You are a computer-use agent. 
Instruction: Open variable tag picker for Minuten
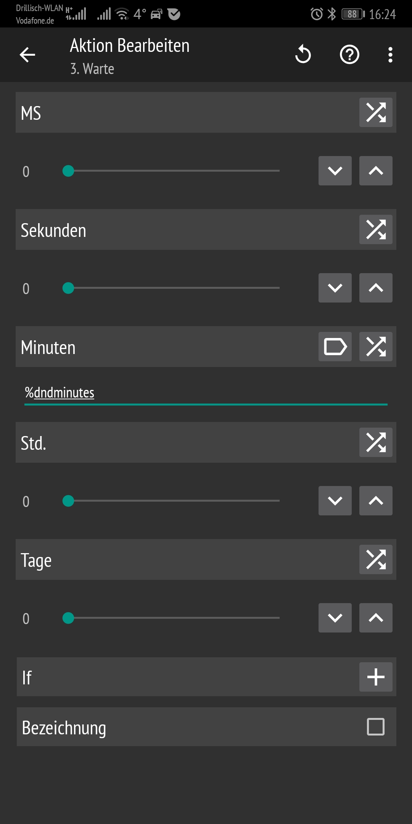pyautogui.click(x=335, y=347)
